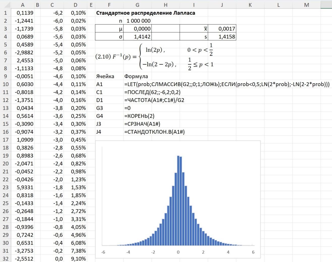This screenshot has height=262, width=332.
Task: Select the "=ПОСЛЕД(62;;-6,2;0,2)" formula text
Action: coord(153,92)
